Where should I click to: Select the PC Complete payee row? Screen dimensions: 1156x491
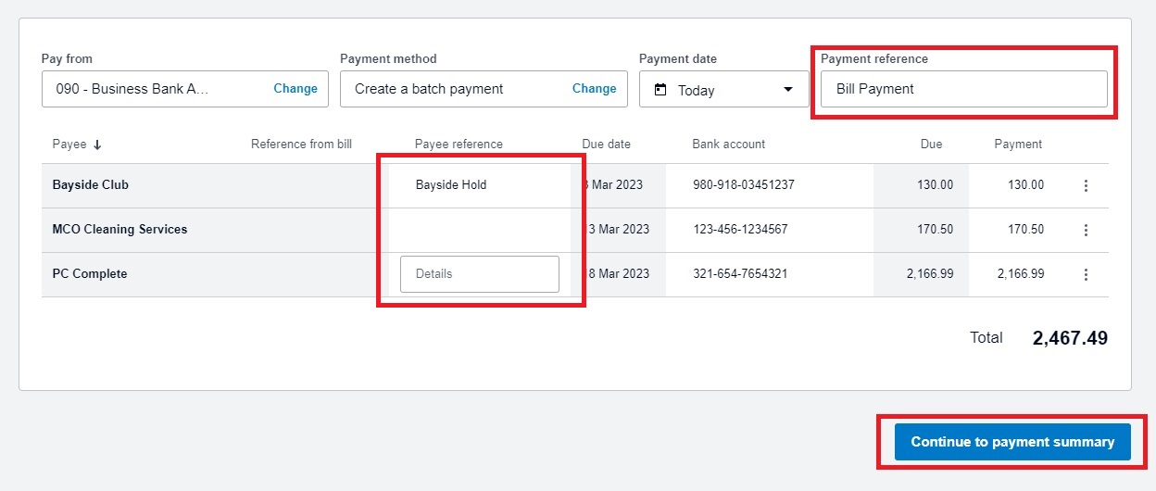(x=575, y=274)
